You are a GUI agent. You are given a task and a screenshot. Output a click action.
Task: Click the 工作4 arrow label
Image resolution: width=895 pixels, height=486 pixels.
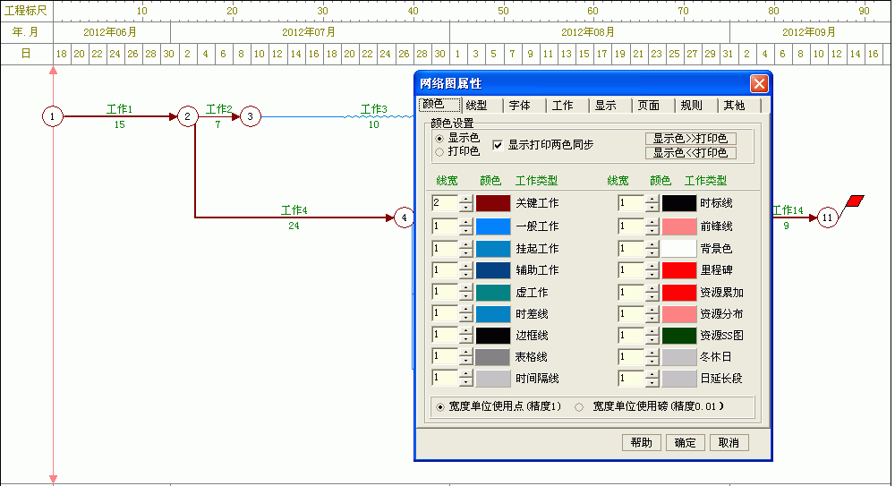[x=294, y=210]
